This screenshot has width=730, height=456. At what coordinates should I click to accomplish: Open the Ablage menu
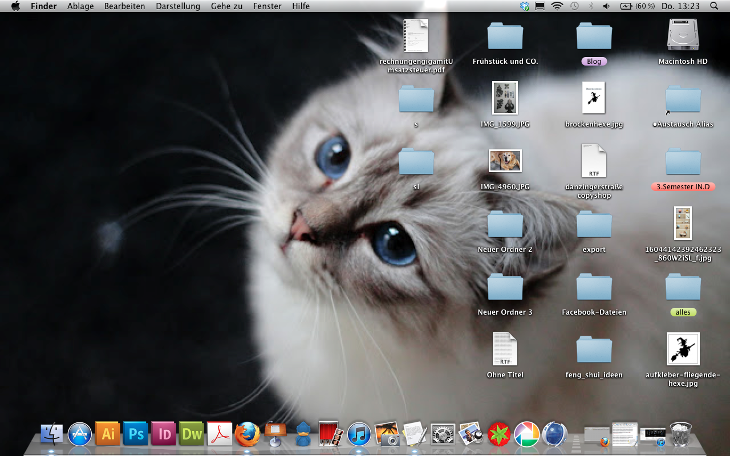click(x=80, y=6)
